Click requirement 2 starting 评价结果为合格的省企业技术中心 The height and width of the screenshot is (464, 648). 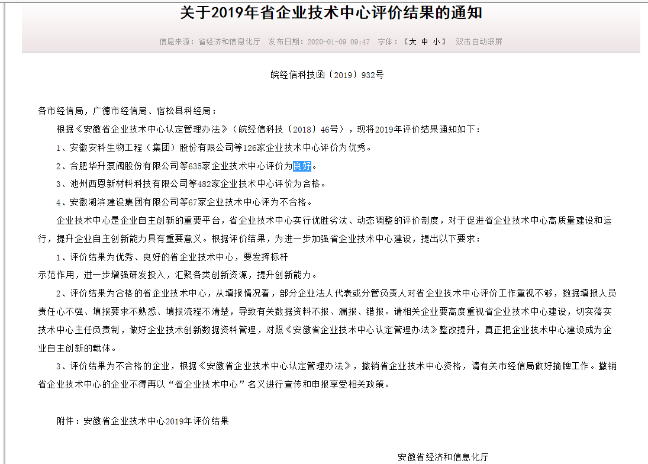click(327, 320)
